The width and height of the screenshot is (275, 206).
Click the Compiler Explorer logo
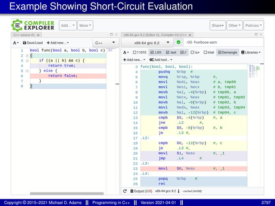pos(33,25)
